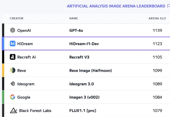Click the flag icon beside leaderboard title
The height and width of the screenshot is (117, 170).
pyautogui.click(x=169, y=6)
